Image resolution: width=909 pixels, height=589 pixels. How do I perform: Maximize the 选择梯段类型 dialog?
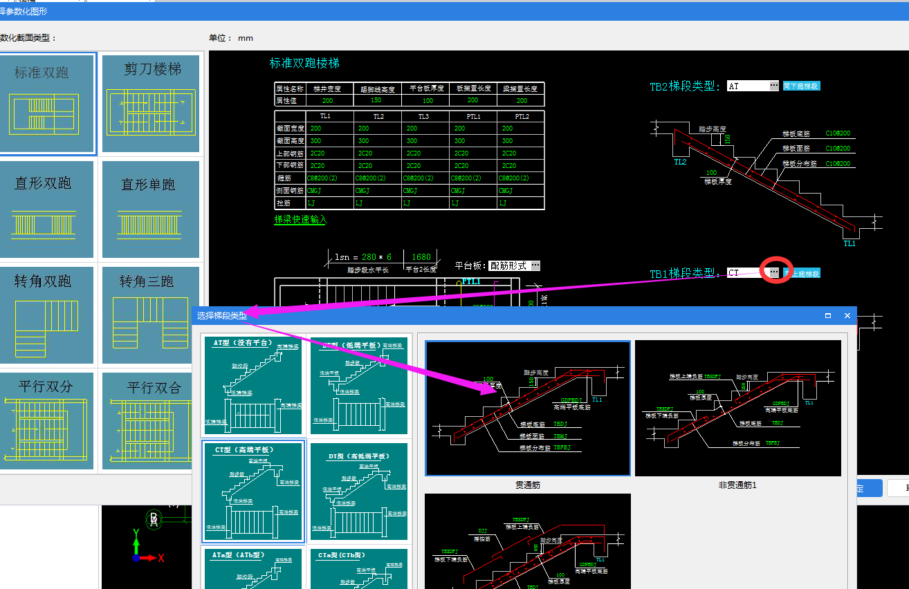828,315
